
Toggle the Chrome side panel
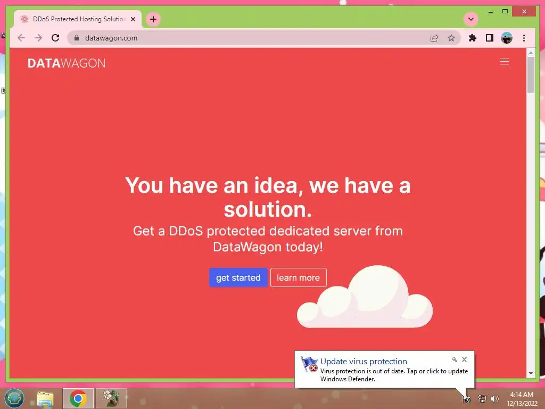[490, 38]
